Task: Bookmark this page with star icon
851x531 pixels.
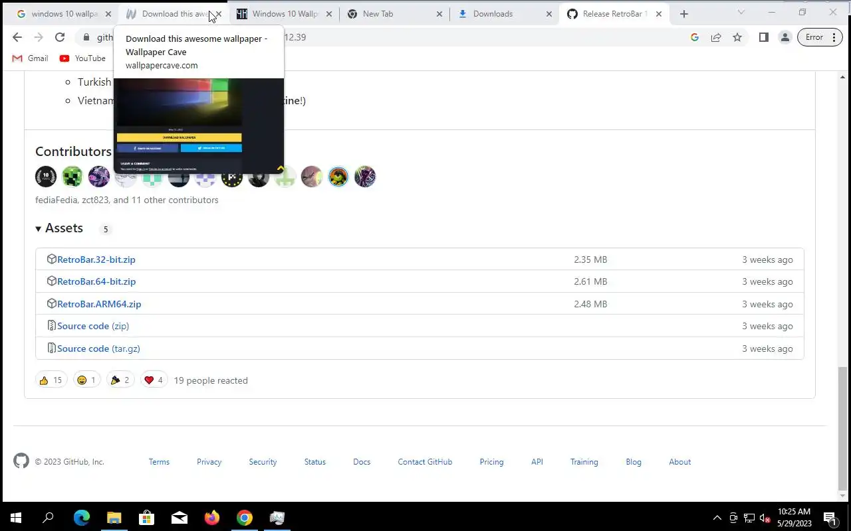Action: click(737, 37)
